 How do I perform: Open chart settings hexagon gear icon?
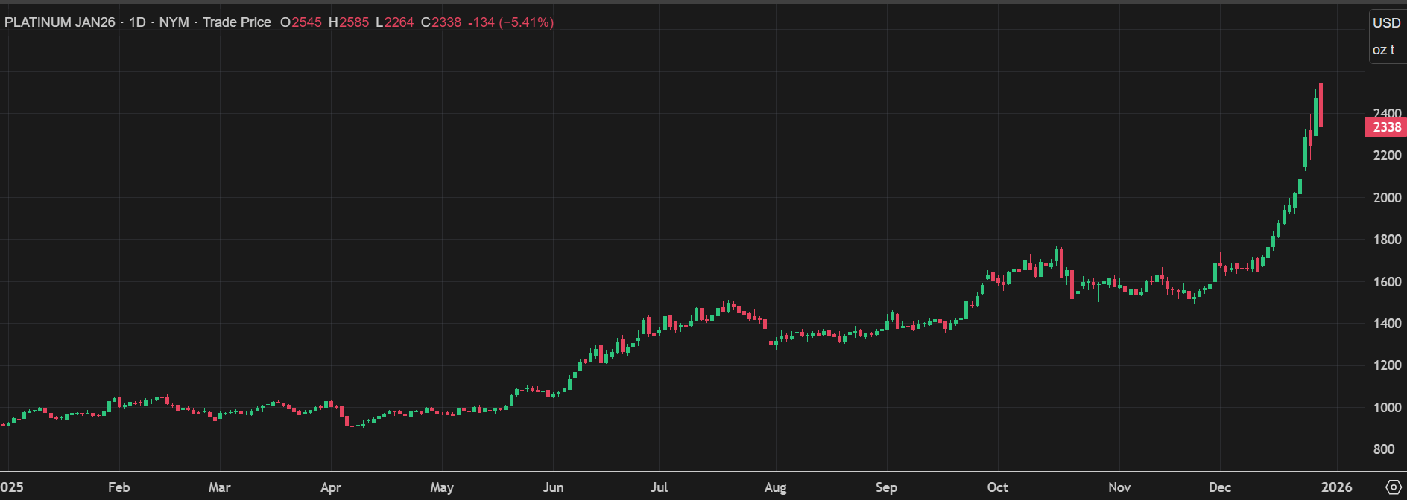pos(1392,487)
